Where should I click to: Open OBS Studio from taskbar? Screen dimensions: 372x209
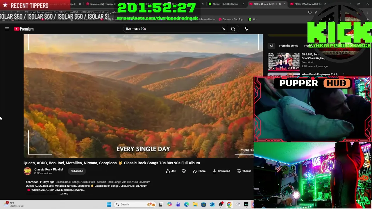221,204
